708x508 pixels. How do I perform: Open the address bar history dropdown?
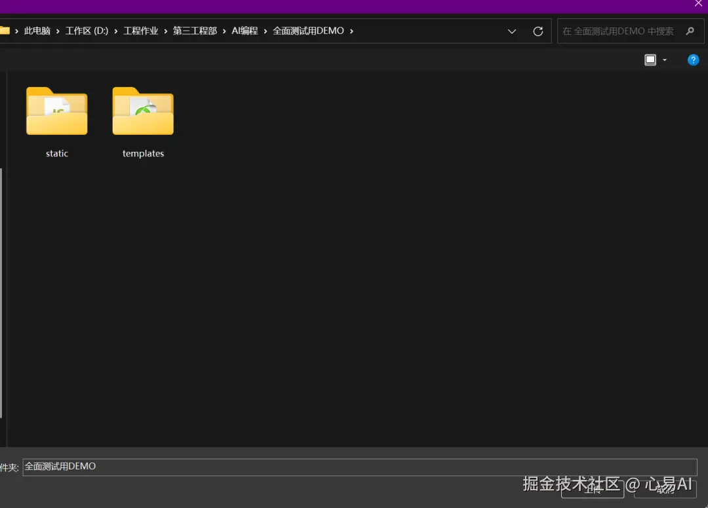click(x=511, y=31)
